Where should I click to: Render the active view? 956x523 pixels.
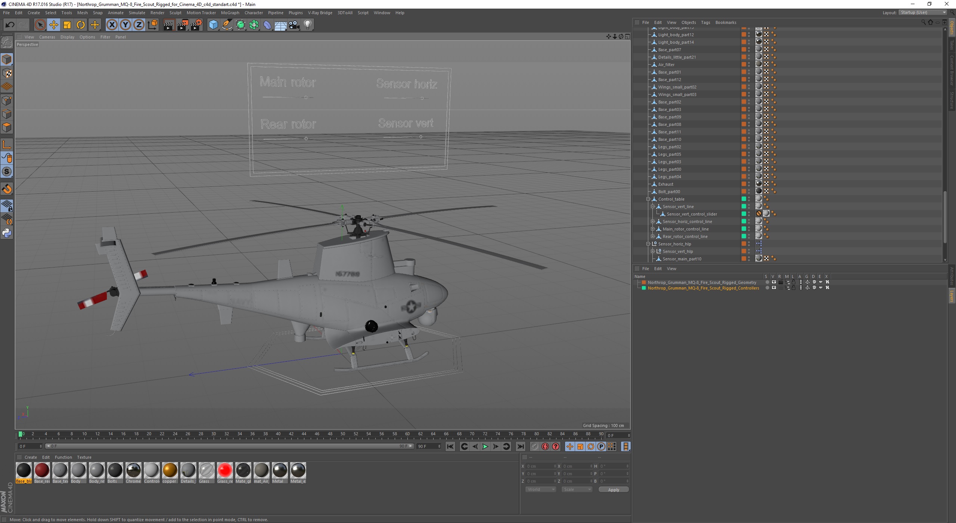point(169,25)
